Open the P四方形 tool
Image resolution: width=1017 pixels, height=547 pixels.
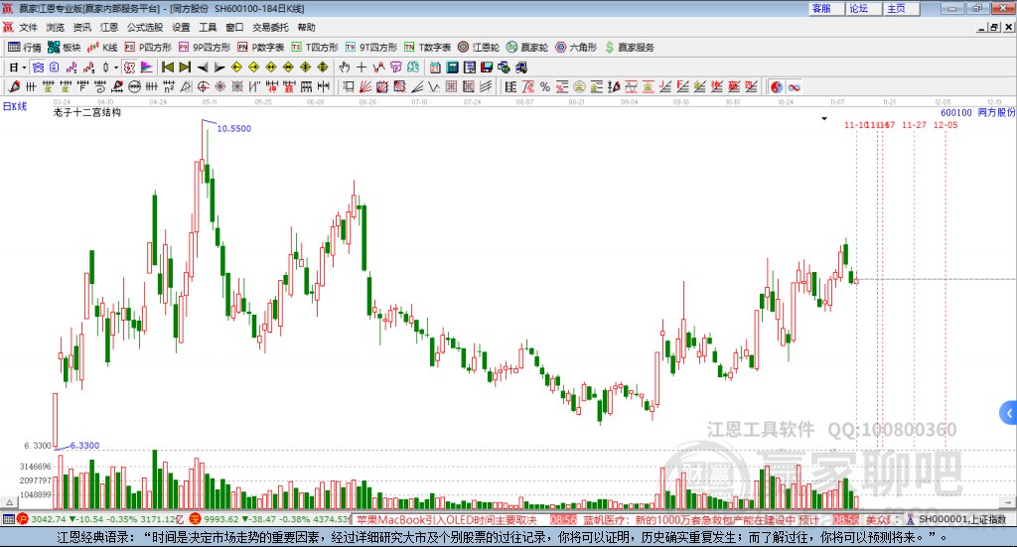click(x=148, y=48)
